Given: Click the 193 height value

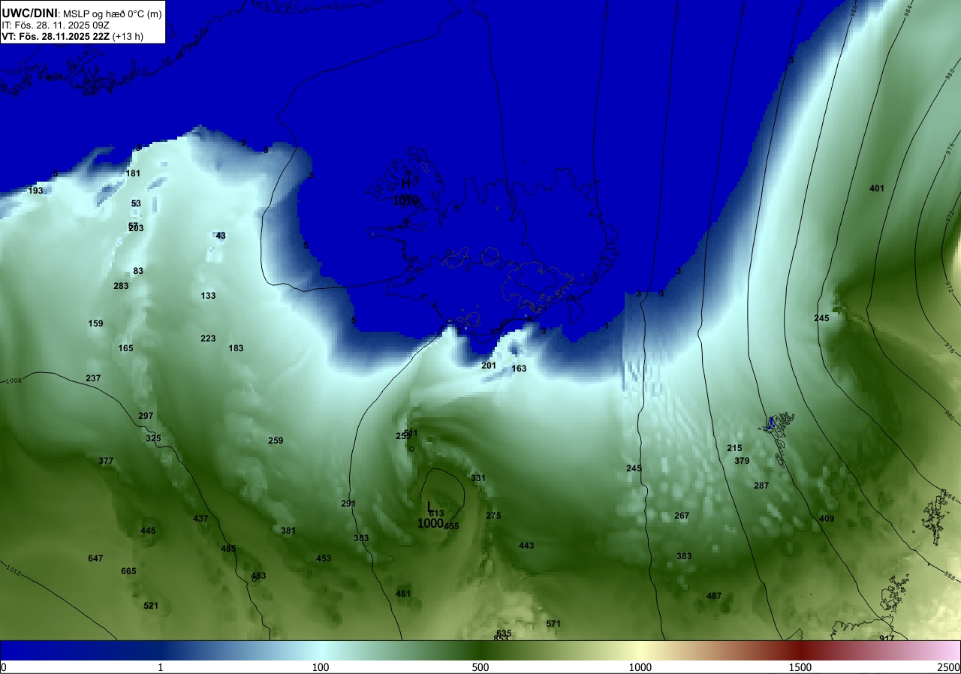Looking at the screenshot, I should click(36, 191).
